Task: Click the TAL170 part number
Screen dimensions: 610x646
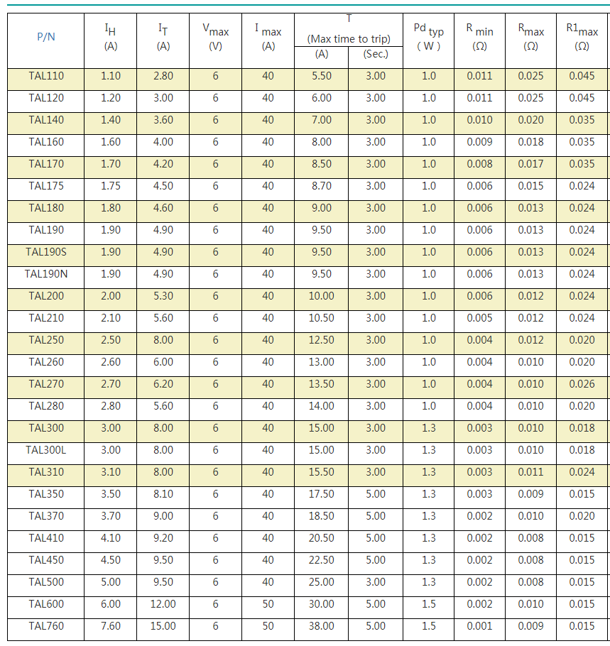Action: click(x=46, y=164)
